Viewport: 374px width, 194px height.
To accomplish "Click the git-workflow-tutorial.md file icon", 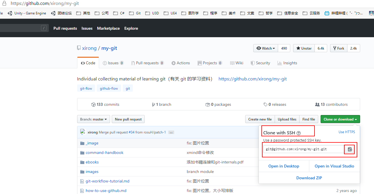I will pyautogui.click(x=82, y=181).
